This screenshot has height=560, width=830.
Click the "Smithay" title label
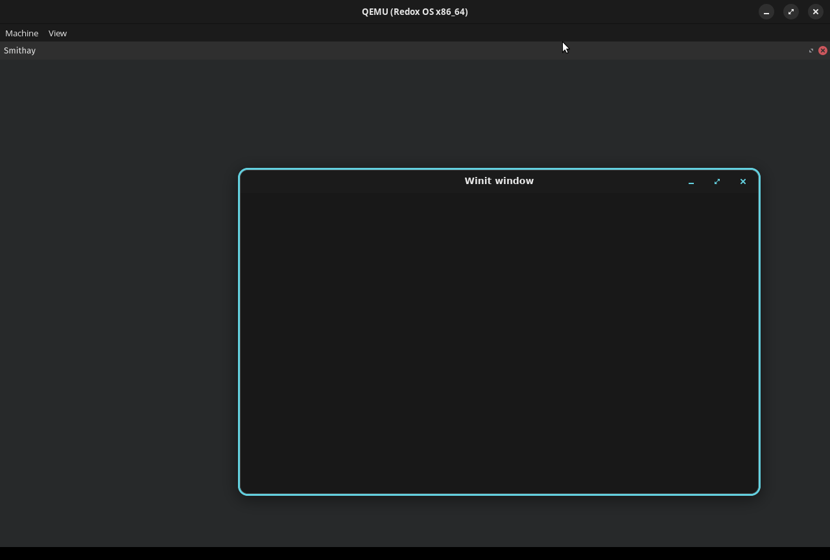pos(19,51)
